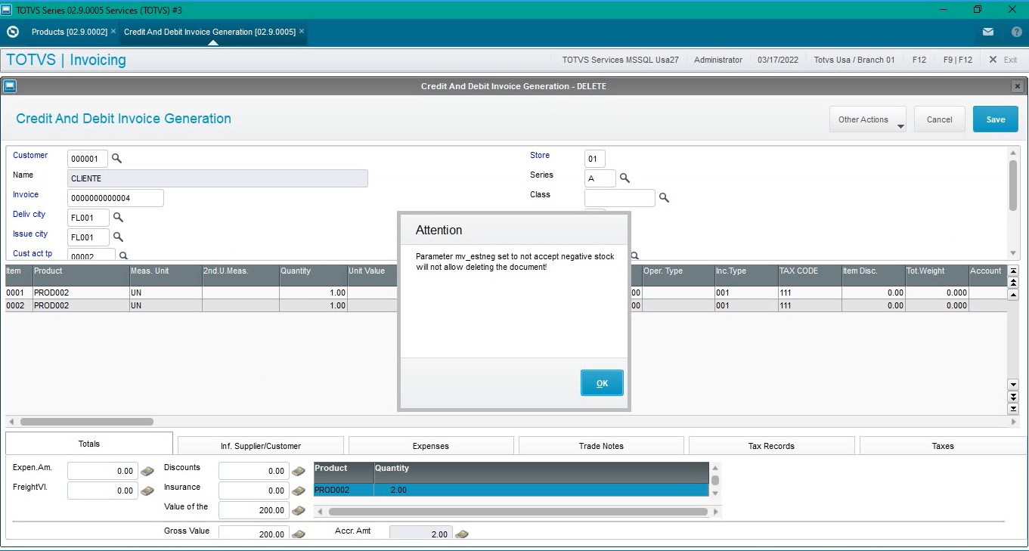Screen dimensions: 1029x551
Task: Select the PROD002 row in totals summary
Action: pyautogui.click(x=511, y=490)
